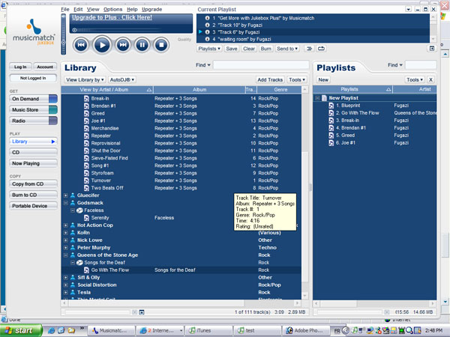450x337 pixels.
Task: Click the New Playlist document icon
Action: point(324,97)
